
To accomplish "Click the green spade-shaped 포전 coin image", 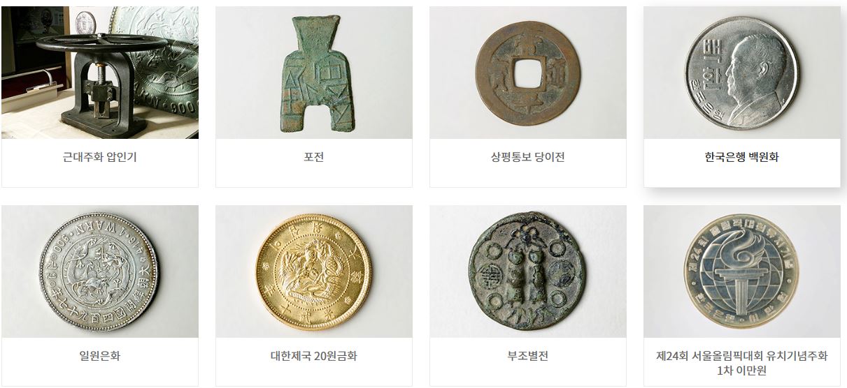I will [x=314, y=73].
